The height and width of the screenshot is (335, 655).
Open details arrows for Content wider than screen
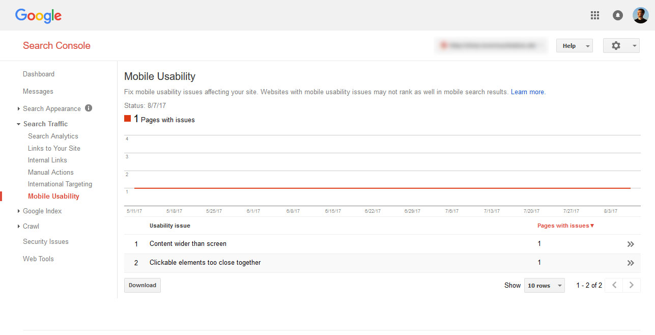(x=631, y=244)
